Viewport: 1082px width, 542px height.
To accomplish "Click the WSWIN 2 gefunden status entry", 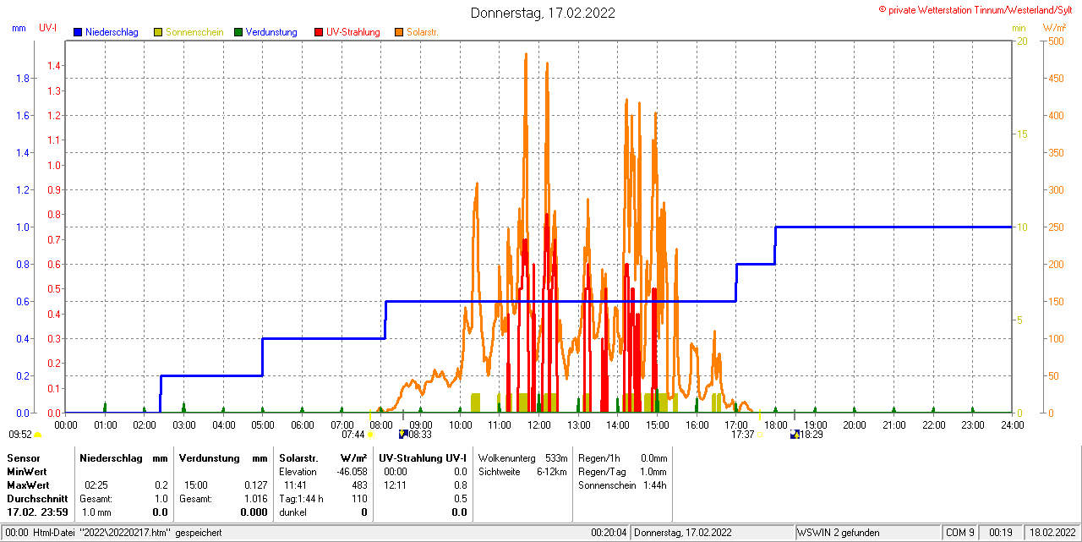I will (839, 533).
